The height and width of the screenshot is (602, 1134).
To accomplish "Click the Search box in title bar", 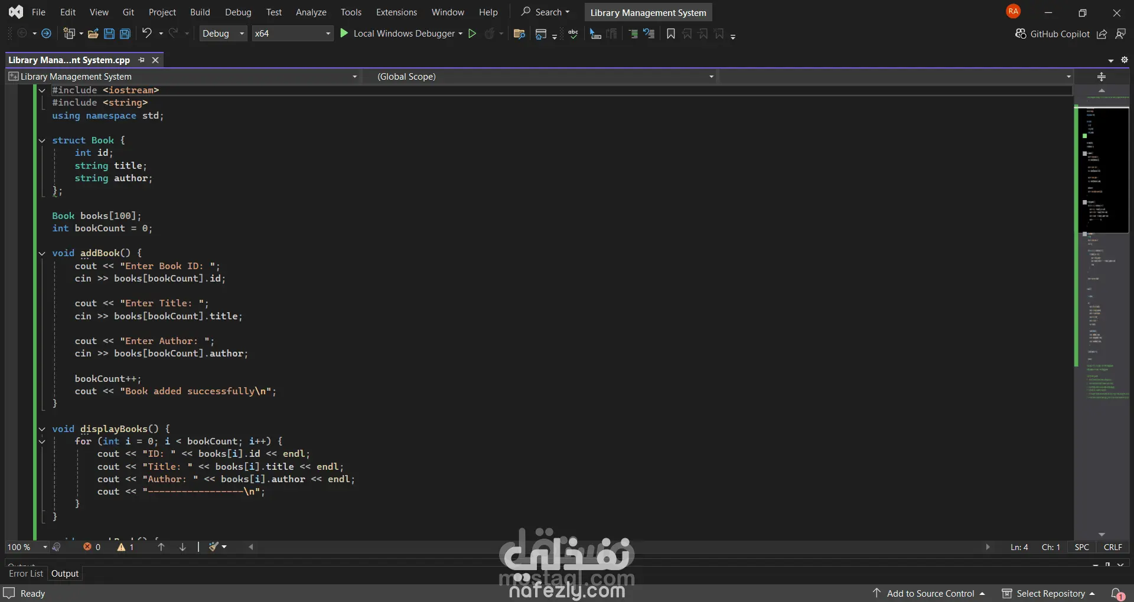I will [545, 12].
